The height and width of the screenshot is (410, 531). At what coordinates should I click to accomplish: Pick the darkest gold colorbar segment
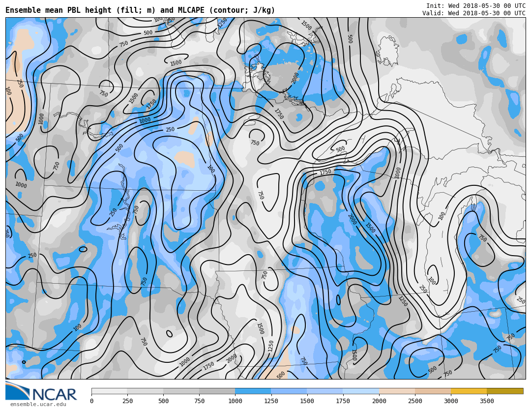505,391
